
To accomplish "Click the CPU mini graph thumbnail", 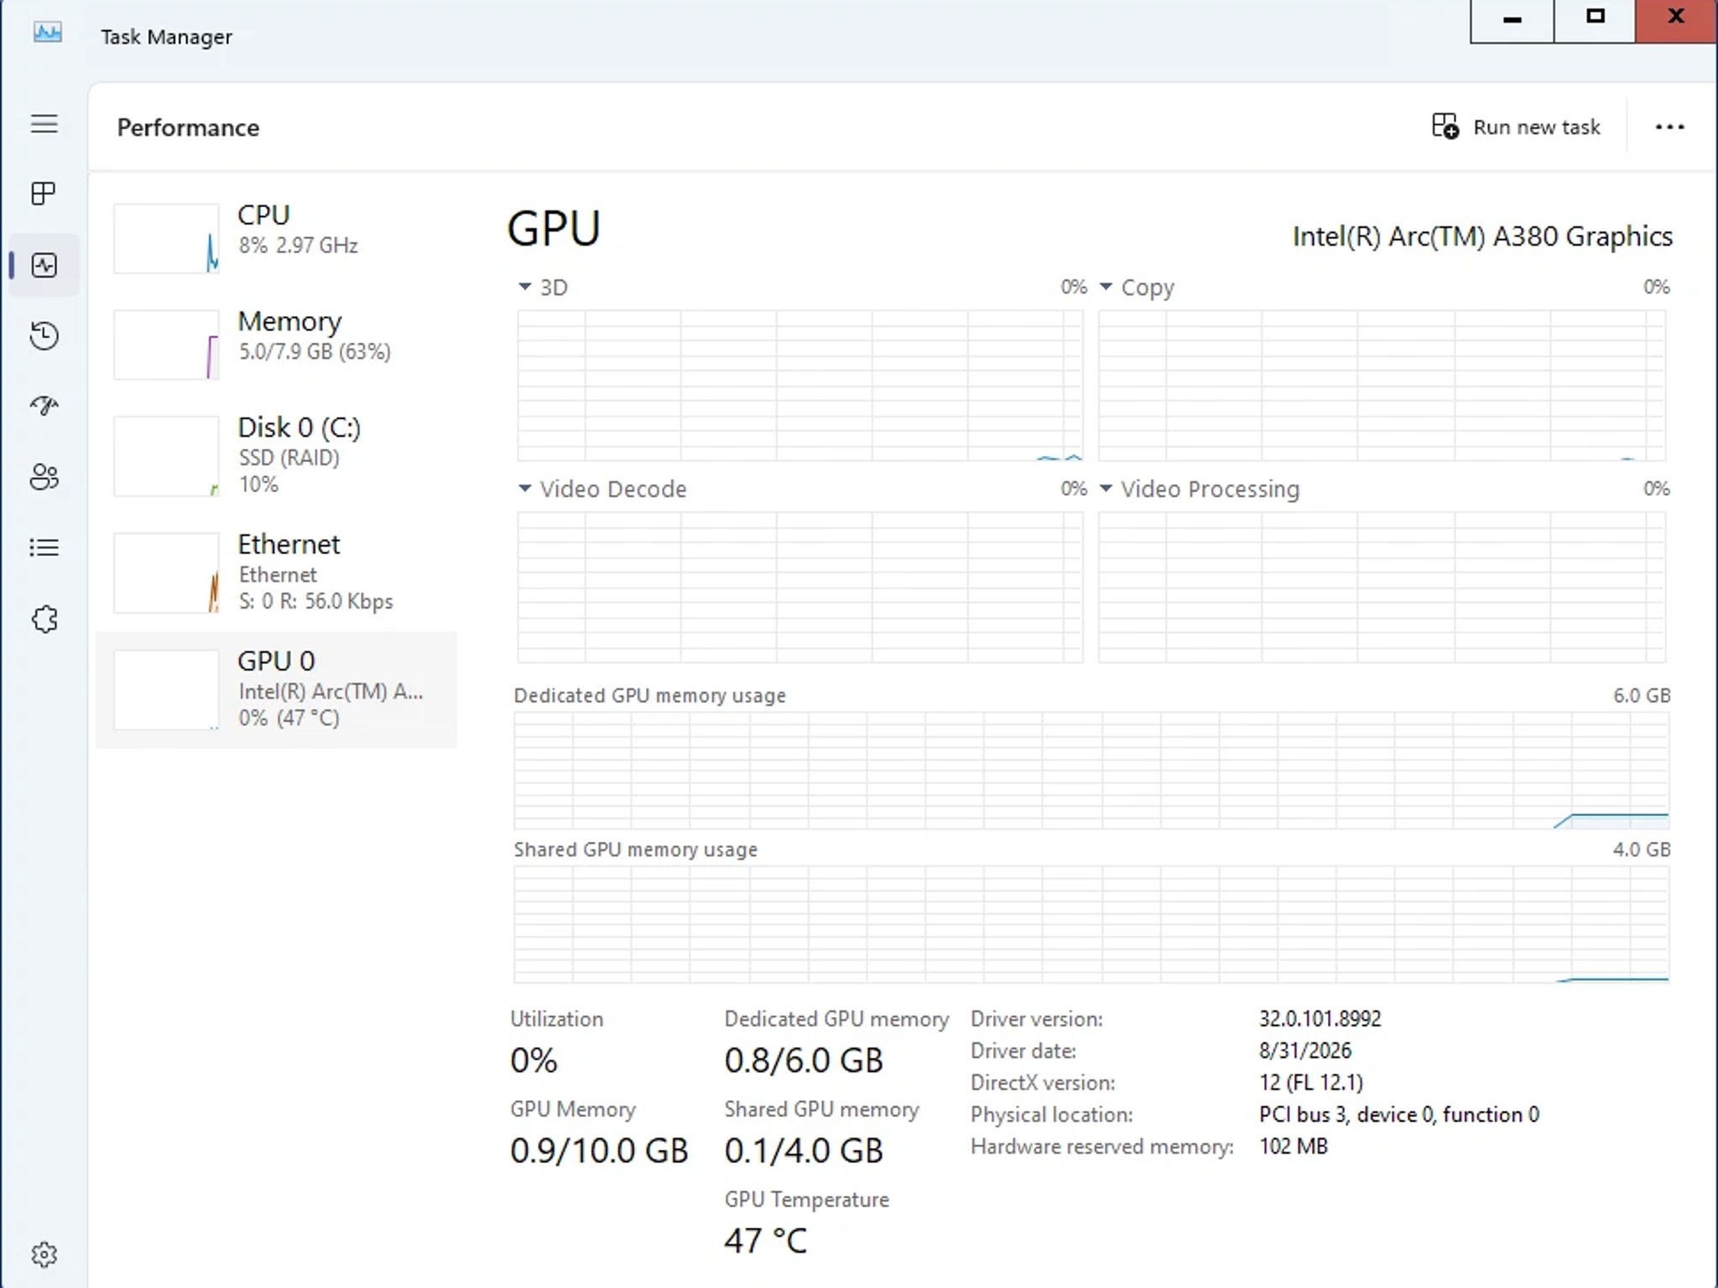I will tap(166, 238).
